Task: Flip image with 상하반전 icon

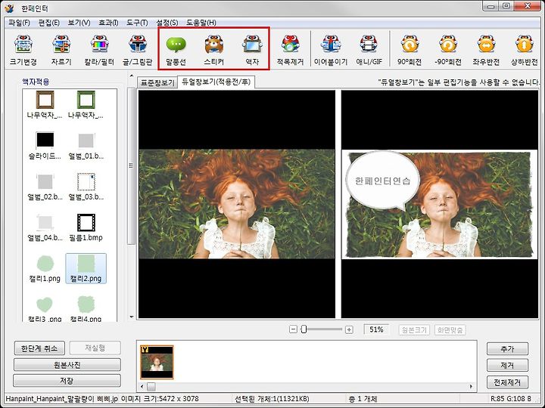Action: [x=524, y=51]
